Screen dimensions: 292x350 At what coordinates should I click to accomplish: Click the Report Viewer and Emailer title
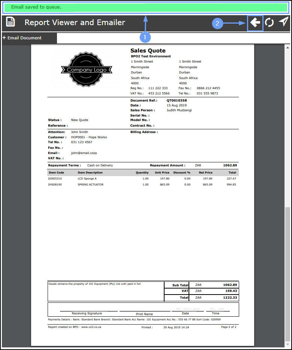pos(75,22)
